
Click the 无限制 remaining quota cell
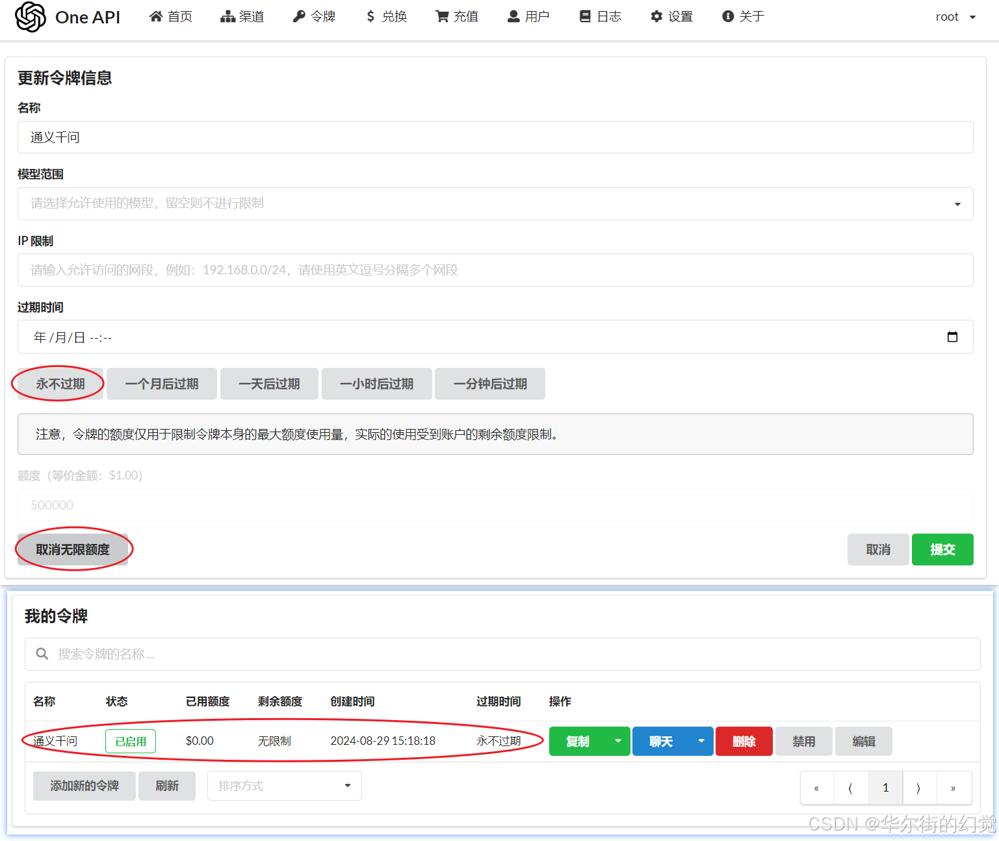(274, 741)
